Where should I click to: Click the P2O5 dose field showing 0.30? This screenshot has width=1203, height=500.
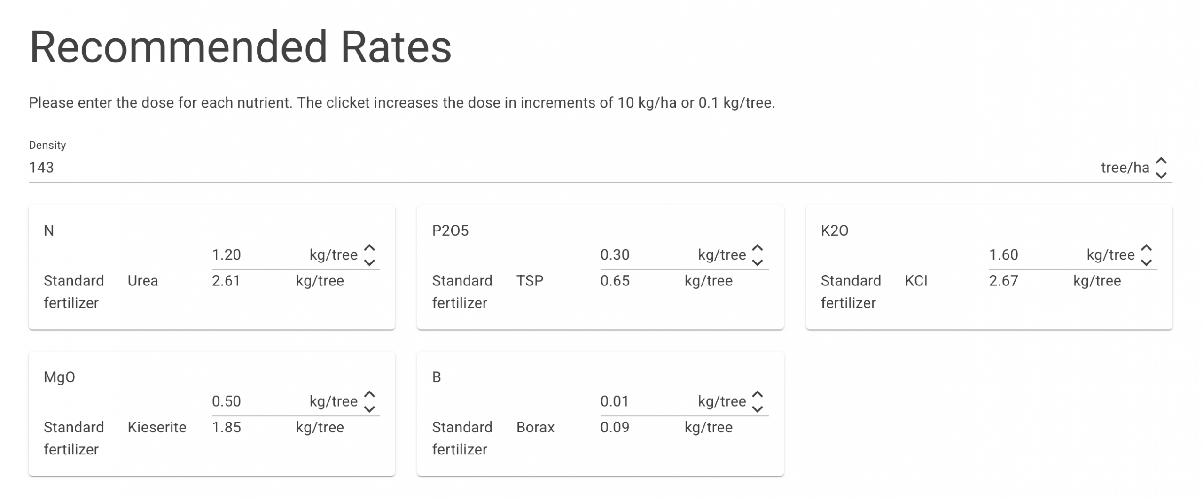point(642,255)
